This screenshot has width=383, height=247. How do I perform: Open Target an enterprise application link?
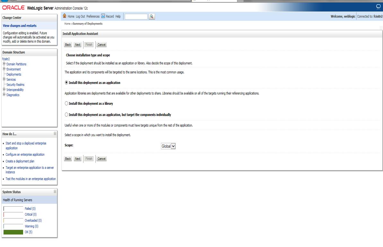30,170
